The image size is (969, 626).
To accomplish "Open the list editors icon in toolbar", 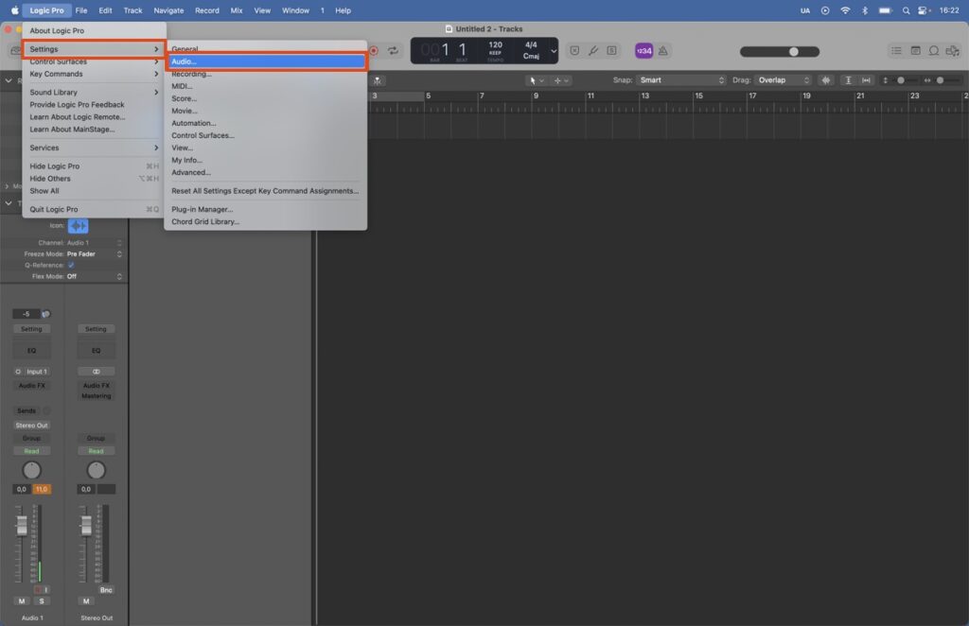I will coord(896,50).
